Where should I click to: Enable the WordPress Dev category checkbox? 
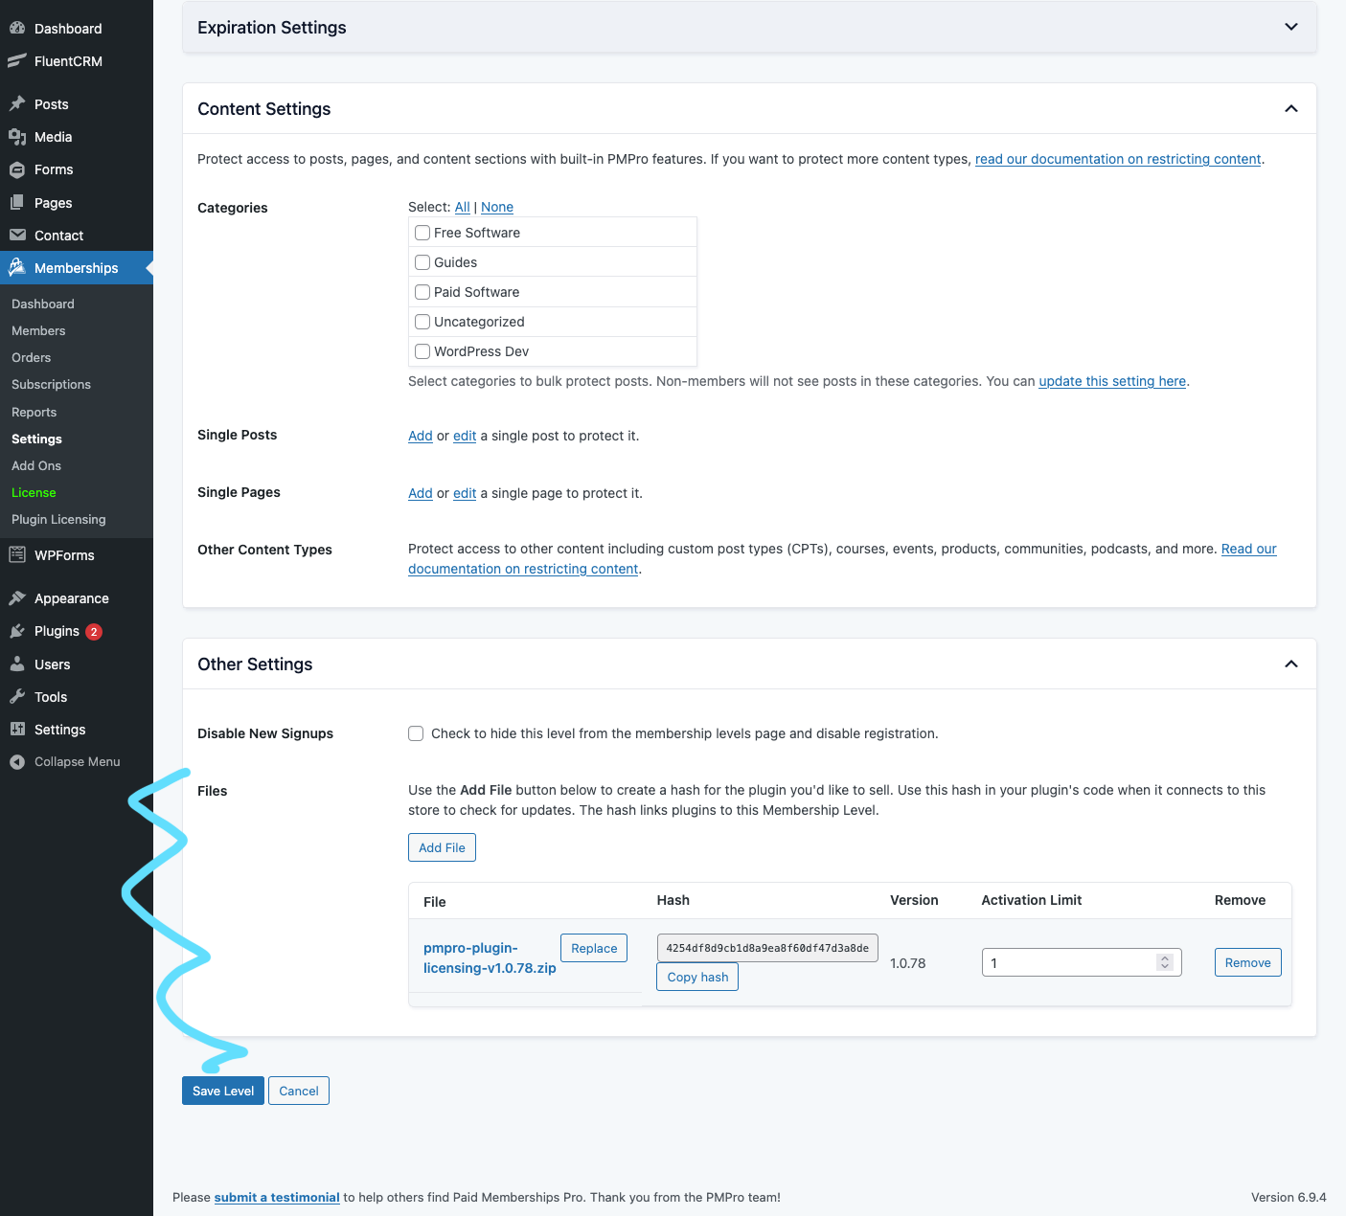point(422,351)
